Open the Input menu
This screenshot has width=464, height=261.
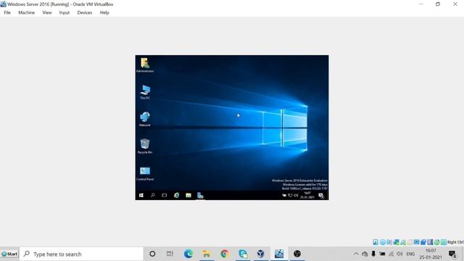point(65,12)
